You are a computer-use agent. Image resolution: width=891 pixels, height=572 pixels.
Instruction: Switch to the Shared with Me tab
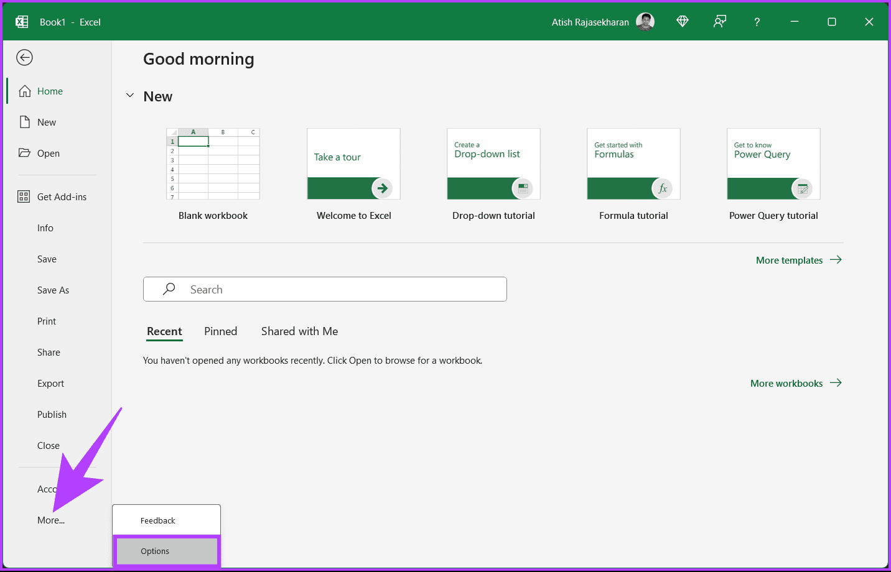pos(299,331)
